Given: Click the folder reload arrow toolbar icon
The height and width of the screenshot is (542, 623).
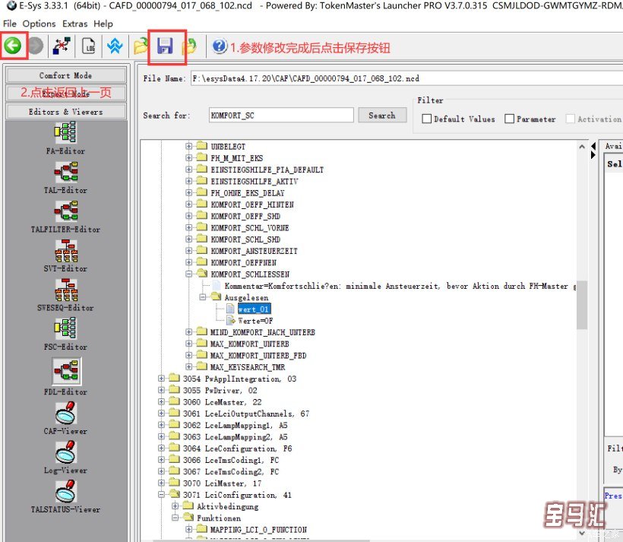Looking at the screenshot, I should [189, 46].
